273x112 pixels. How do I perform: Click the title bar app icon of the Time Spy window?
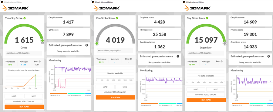2,2
